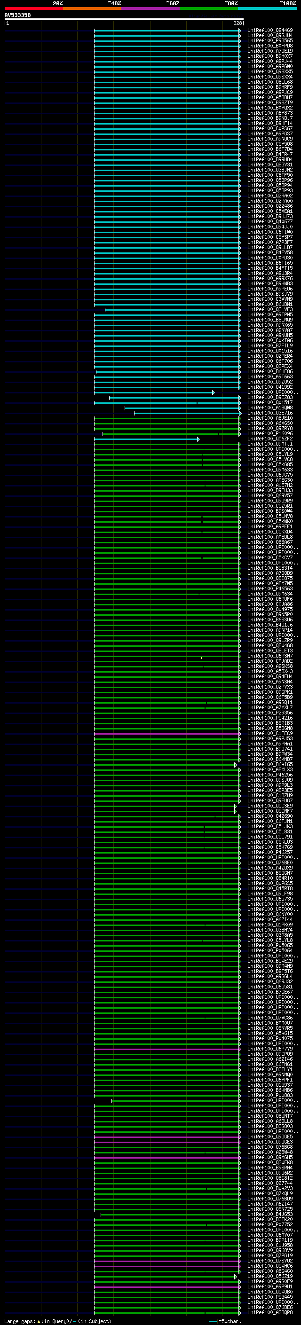Click the white query length bar
Screen dimensions: 301x1325
124,19
